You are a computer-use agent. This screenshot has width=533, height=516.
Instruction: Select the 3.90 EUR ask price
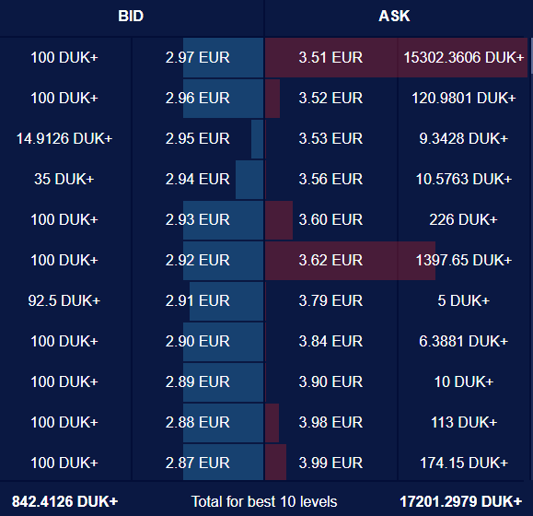(x=330, y=381)
